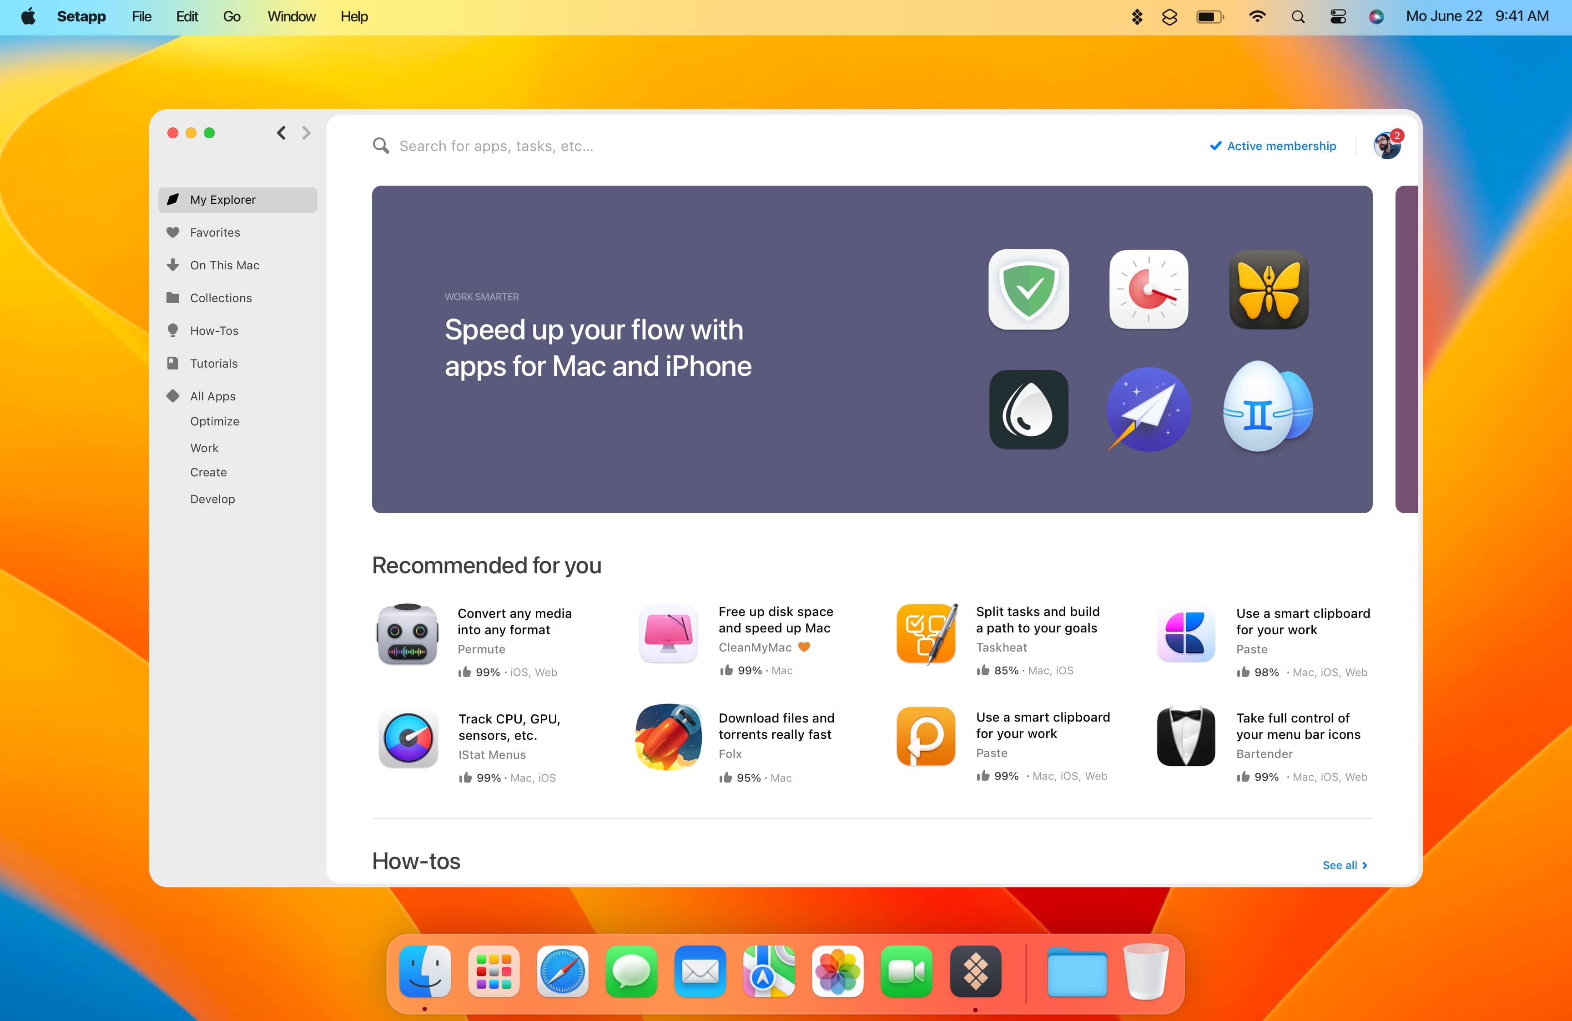Click the Active membership link

[x=1273, y=146]
